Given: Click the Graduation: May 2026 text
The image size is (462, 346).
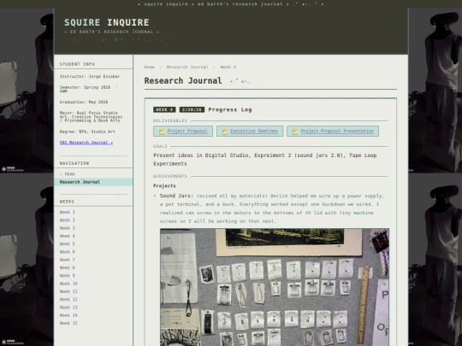Looking at the screenshot, I should click(84, 103).
